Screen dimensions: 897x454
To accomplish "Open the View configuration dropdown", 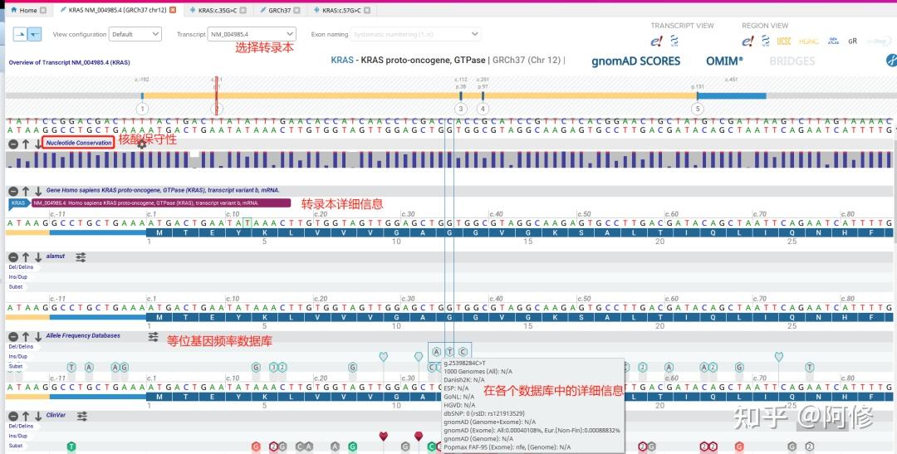I will click(x=135, y=34).
